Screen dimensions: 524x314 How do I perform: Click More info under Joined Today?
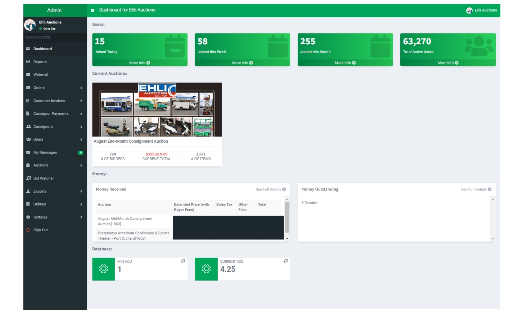[x=140, y=63]
